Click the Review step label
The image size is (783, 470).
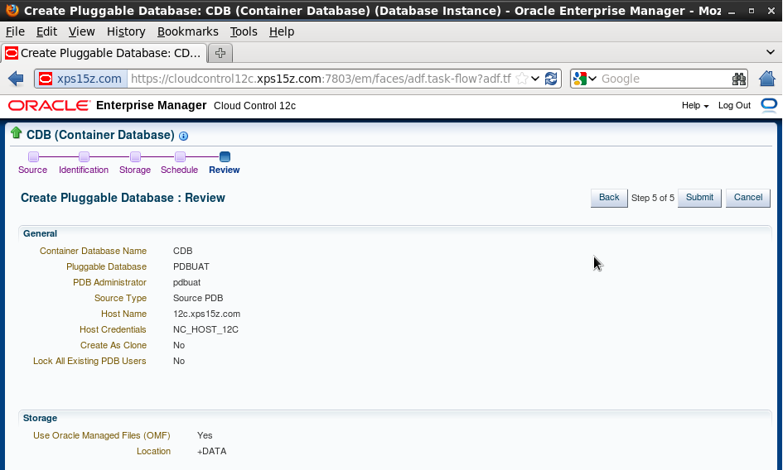coord(225,170)
